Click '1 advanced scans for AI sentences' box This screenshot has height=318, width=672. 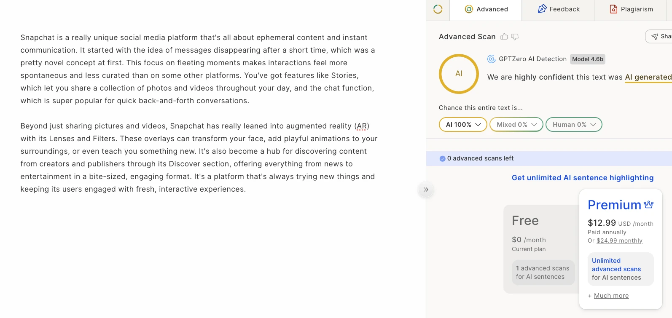[543, 273]
